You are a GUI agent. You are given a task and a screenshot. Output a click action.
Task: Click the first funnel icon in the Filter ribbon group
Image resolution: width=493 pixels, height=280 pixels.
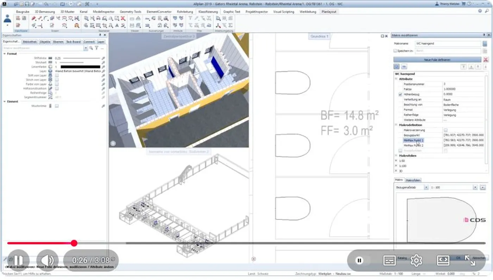point(190,18)
